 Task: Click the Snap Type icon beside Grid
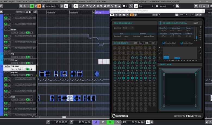(136, 6)
